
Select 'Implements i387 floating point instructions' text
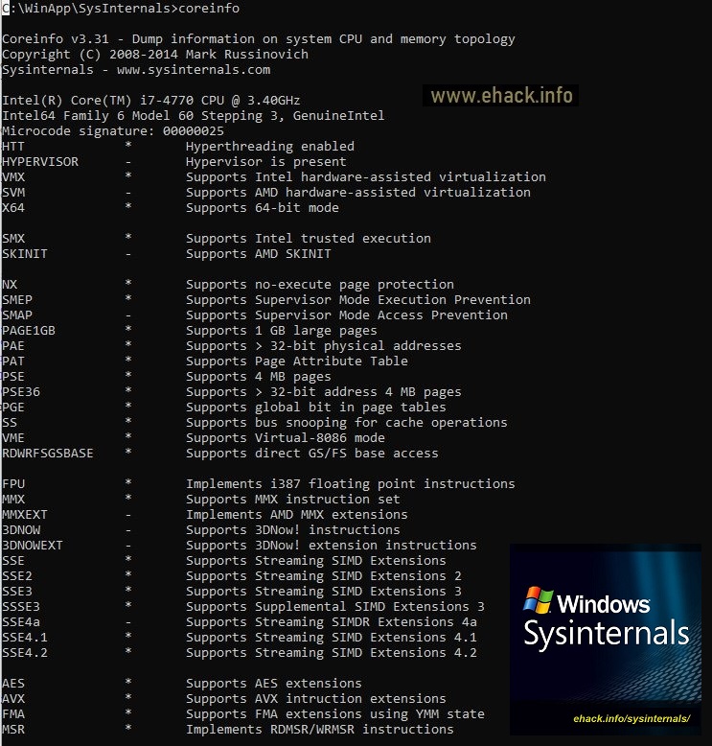[x=351, y=484]
